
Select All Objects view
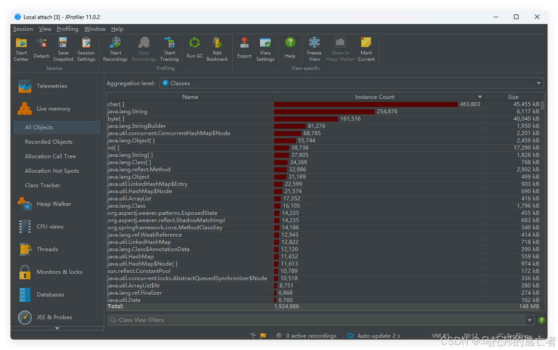pos(57,127)
